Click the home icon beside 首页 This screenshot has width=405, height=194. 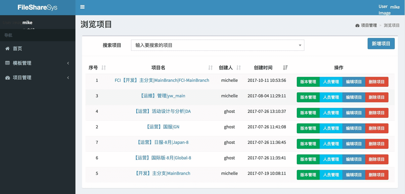tap(8, 48)
